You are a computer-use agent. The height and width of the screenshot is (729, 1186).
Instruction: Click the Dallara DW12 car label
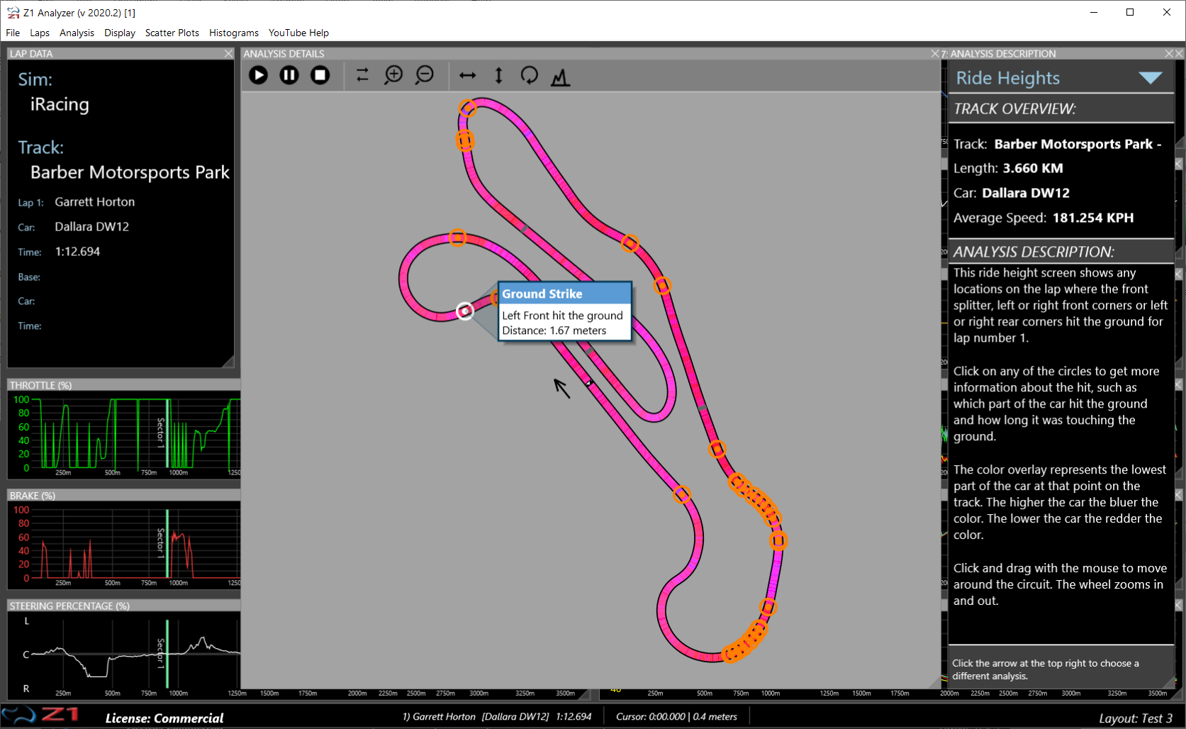[x=92, y=227]
